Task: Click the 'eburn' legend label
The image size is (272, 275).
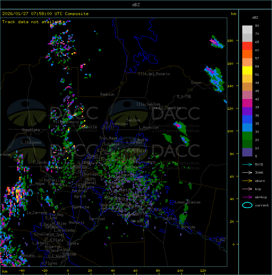Action: pos(260,181)
